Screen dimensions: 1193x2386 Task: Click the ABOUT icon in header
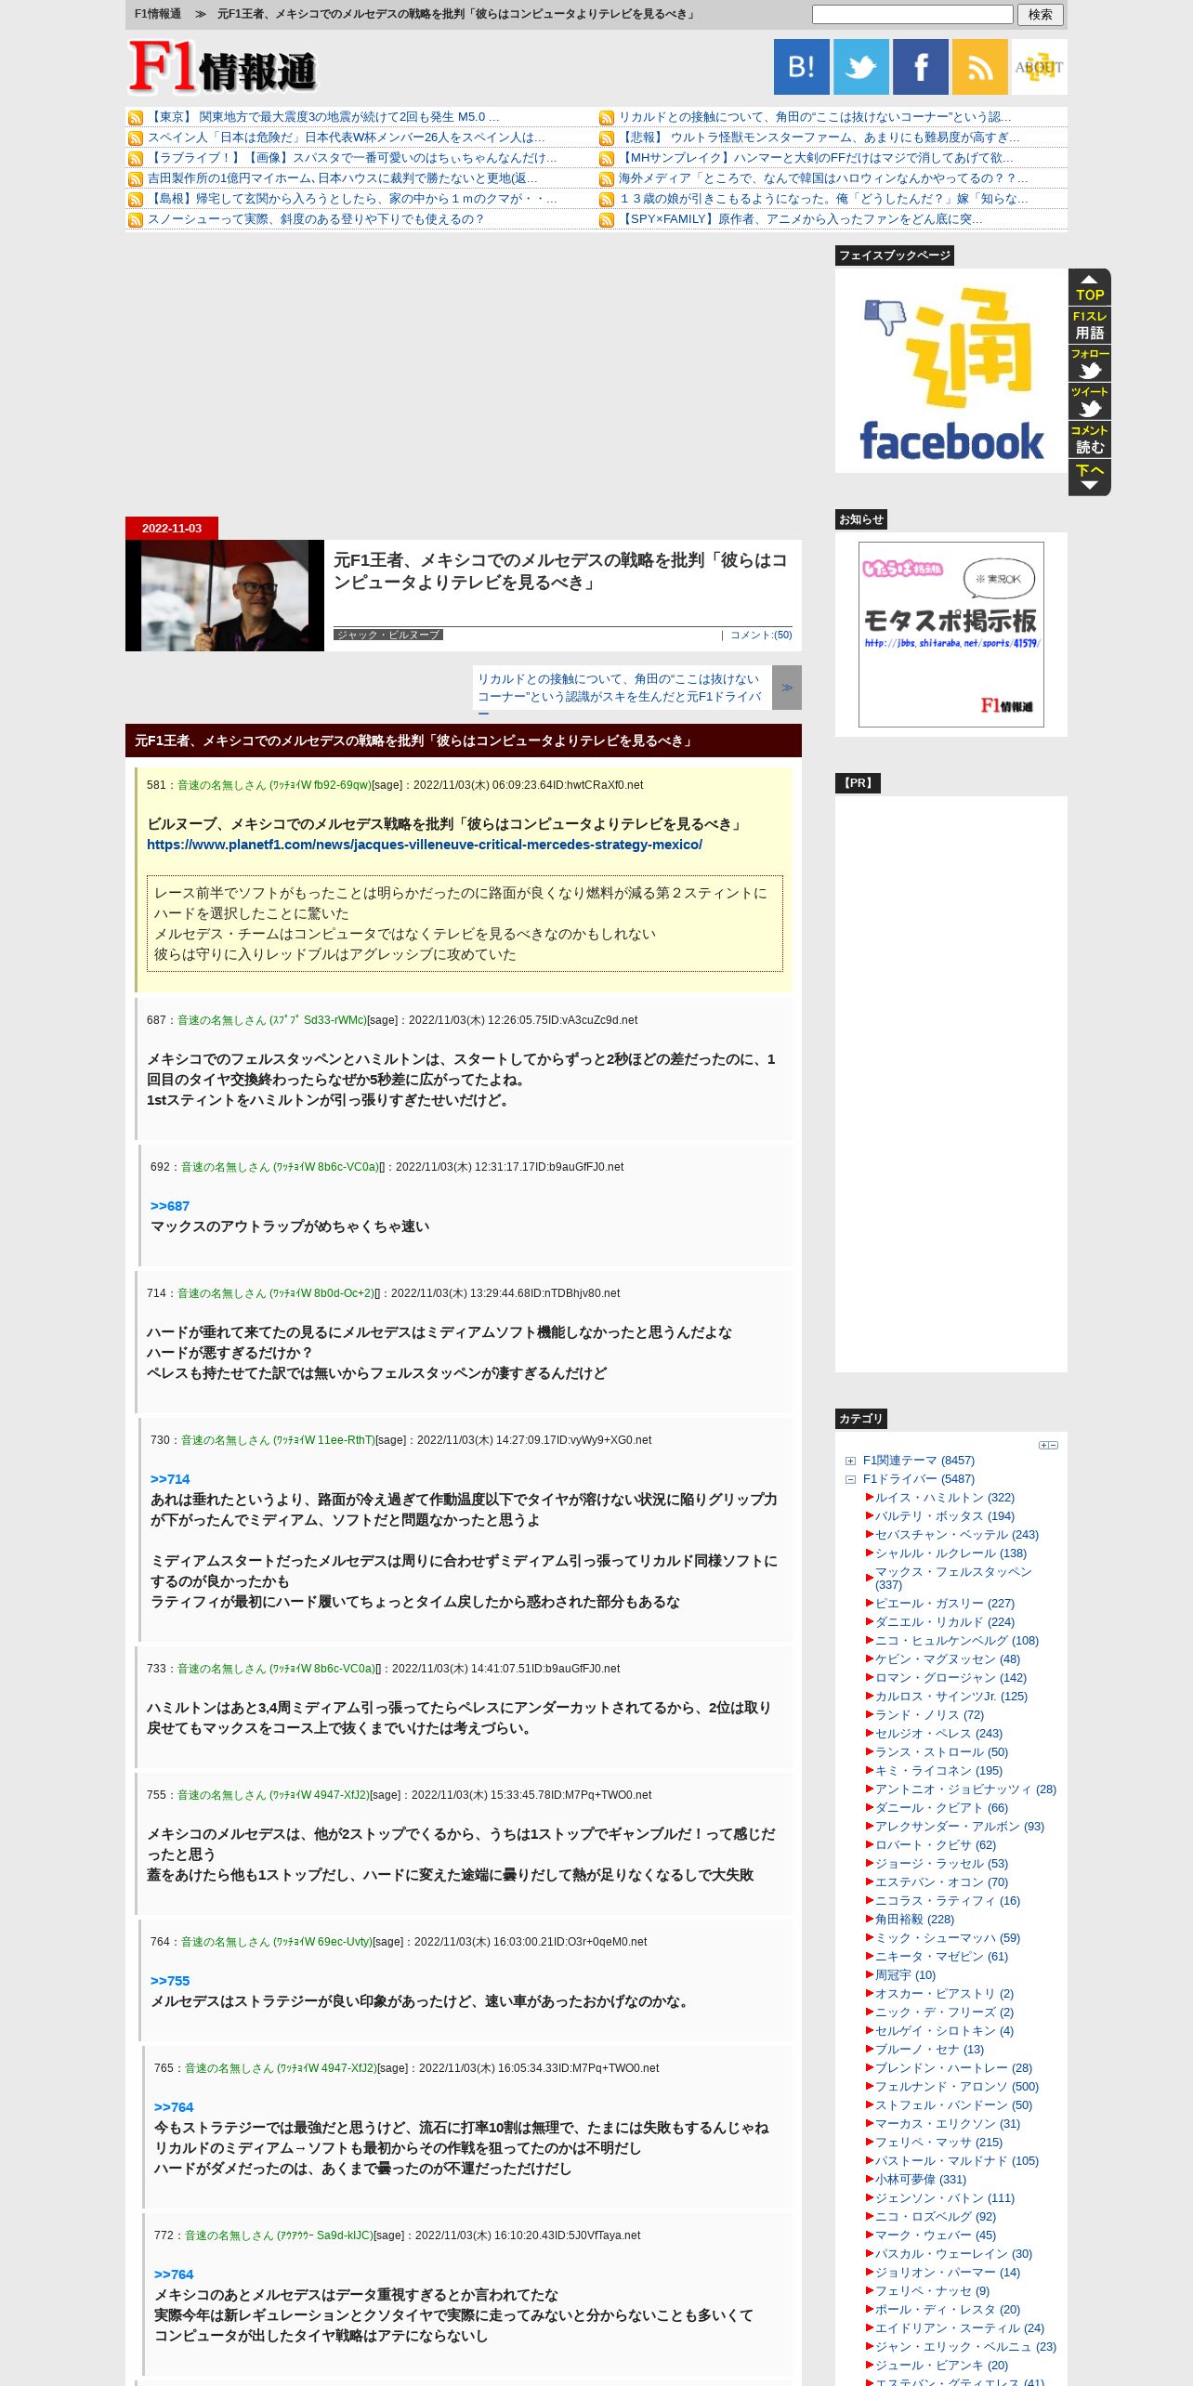[x=1039, y=67]
